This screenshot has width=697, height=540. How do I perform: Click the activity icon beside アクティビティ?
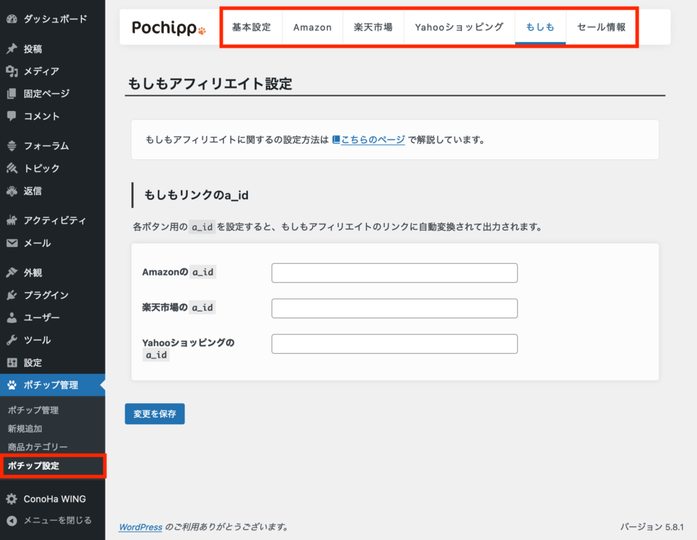coord(12,220)
